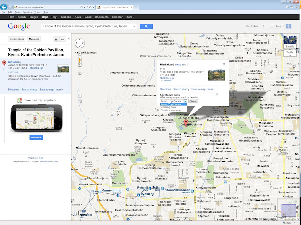Click the browser Home icon

click(x=287, y=7)
